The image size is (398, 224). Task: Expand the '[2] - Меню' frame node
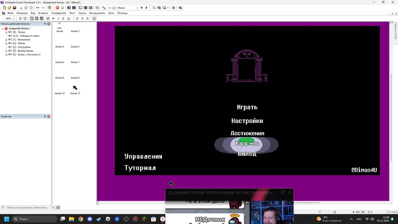(6, 43)
